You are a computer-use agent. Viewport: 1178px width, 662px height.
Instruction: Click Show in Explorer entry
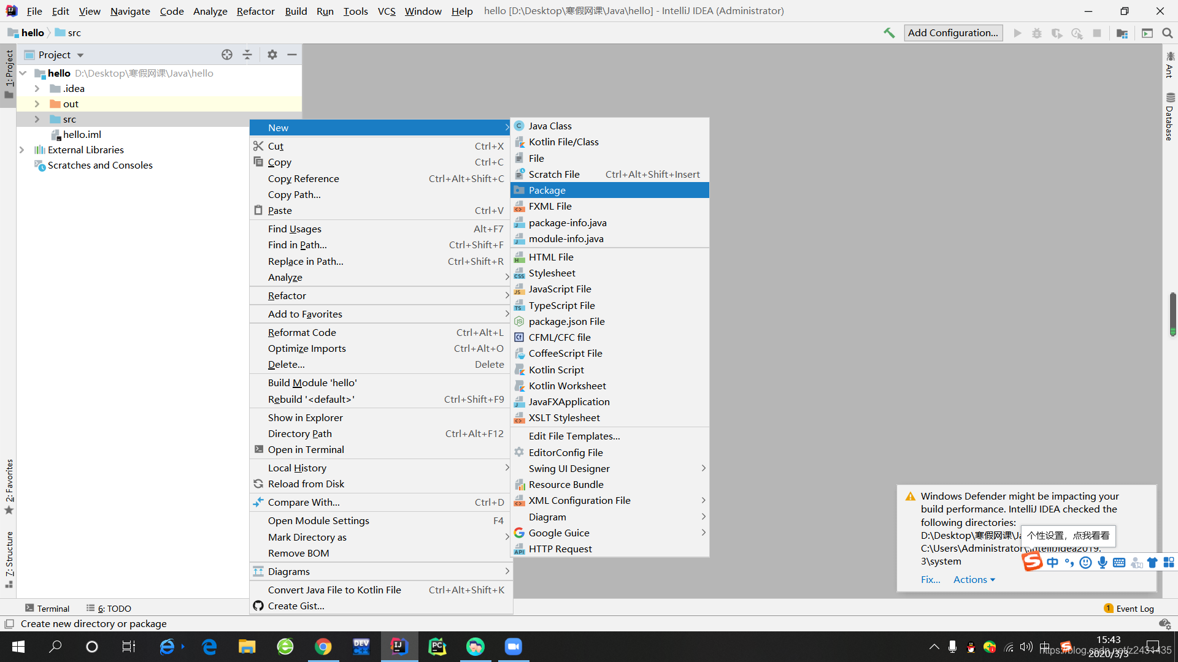pos(380,417)
